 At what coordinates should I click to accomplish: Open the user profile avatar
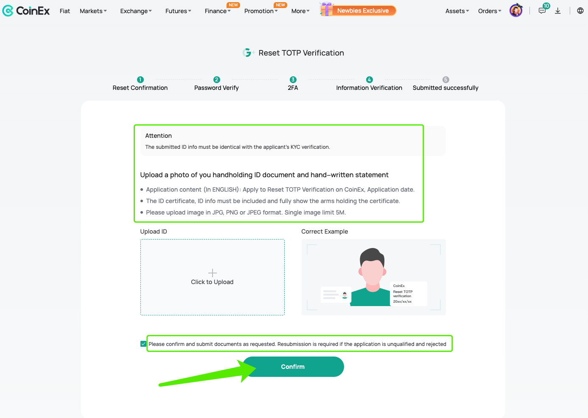(516, 11)
